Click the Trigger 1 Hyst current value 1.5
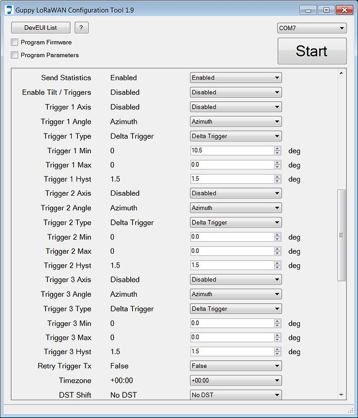 pyautogui.click(x=115, y=179)
